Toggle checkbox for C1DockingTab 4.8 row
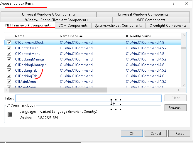This screenshot has width=193, height=143. [x=9, y=76]
